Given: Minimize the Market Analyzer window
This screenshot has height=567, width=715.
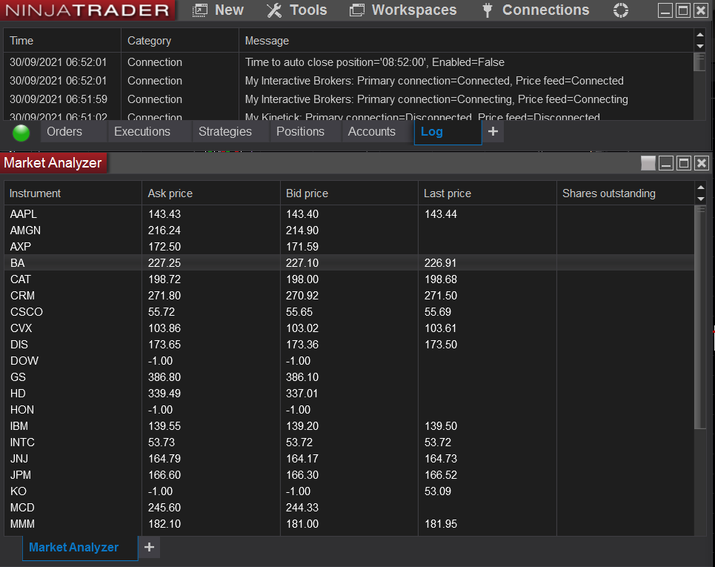Looking at the screenshot, I should (666, 163).
